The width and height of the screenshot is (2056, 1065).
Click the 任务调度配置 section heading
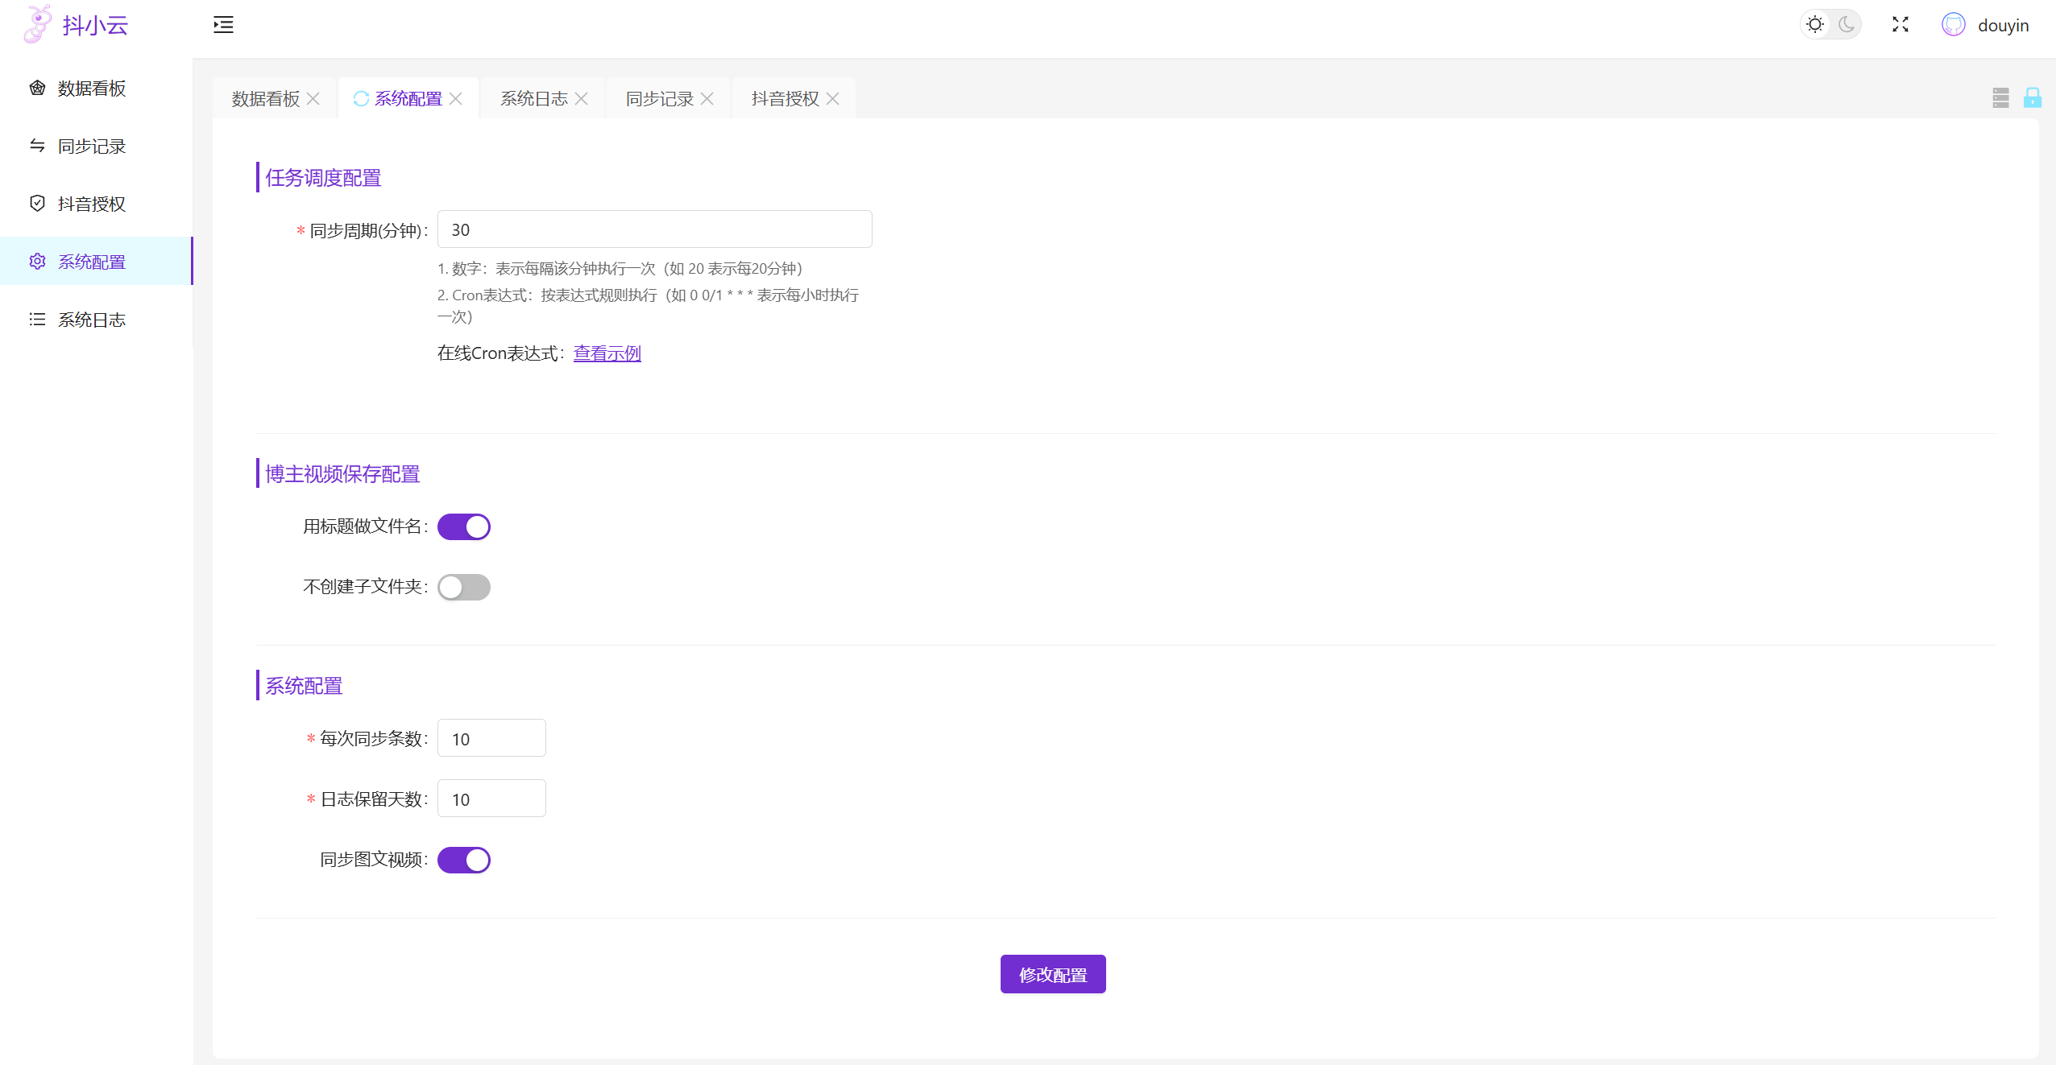[323, 178]
